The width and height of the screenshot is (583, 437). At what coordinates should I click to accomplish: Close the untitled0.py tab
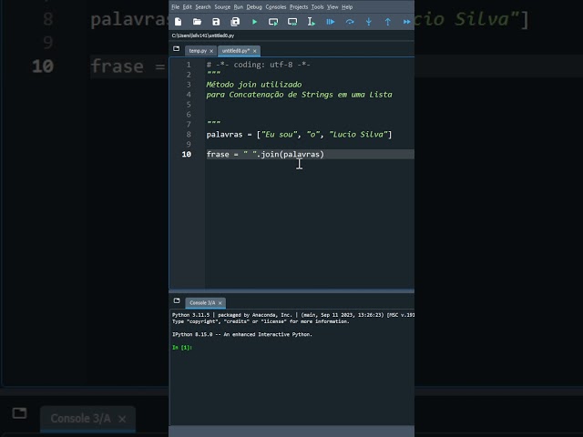coord(255,51)
